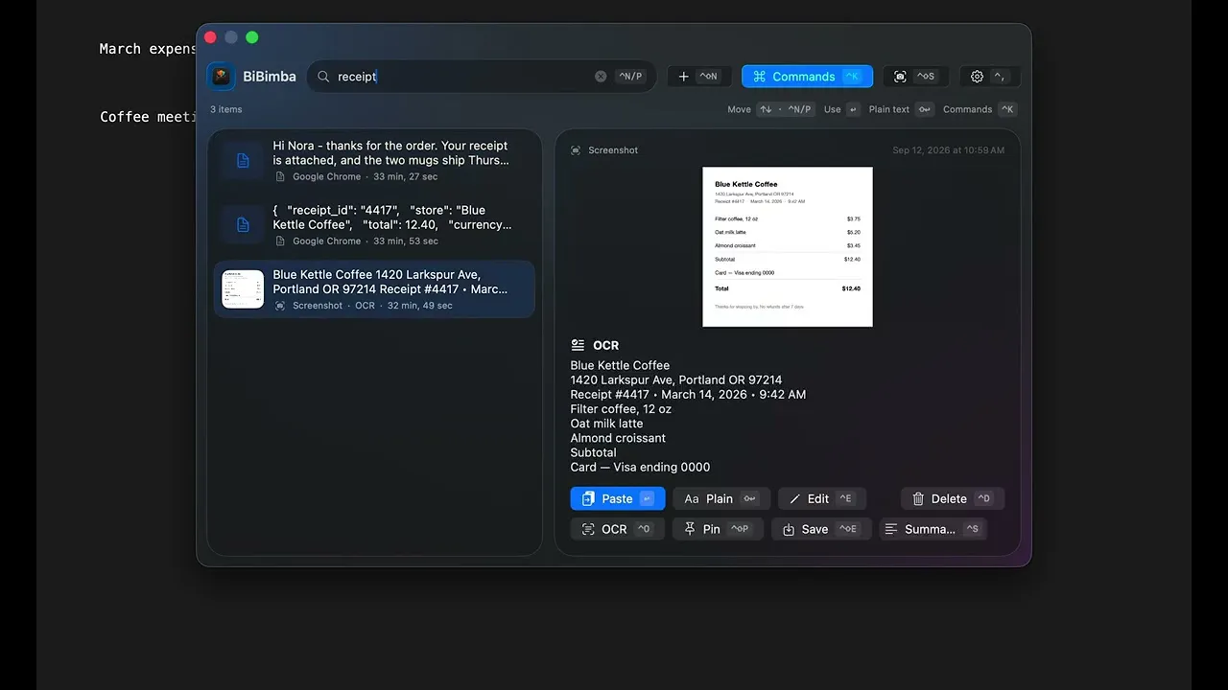1228x690 pixels.
Task: Click the magnifier search icon
Action: [x=323, y=77]
